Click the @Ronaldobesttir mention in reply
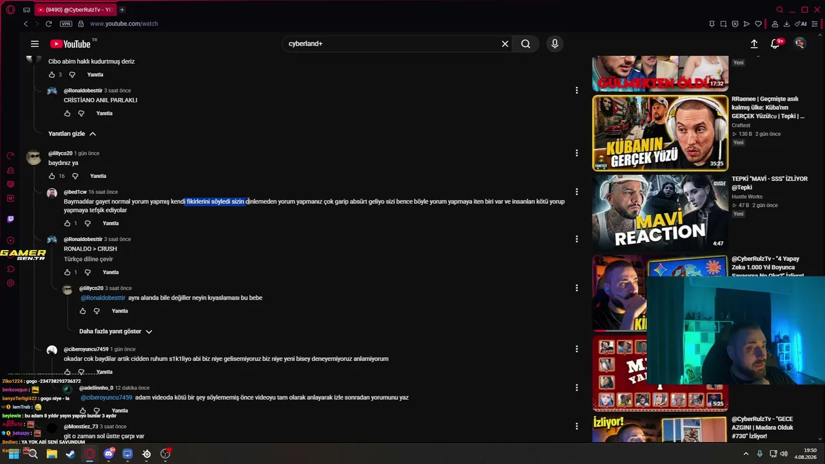Screen dimensions: 825x464 tap(103, 298)
